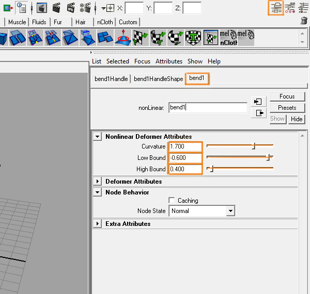Click the nCloth mel script shelf icon
This screenshot has width=310, height=294.
[x=228, y=37]
